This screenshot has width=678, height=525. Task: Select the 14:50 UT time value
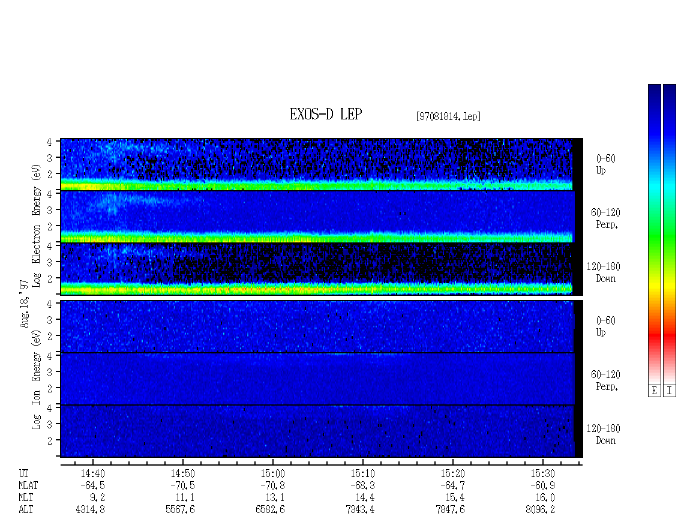[x=182, y=473]
